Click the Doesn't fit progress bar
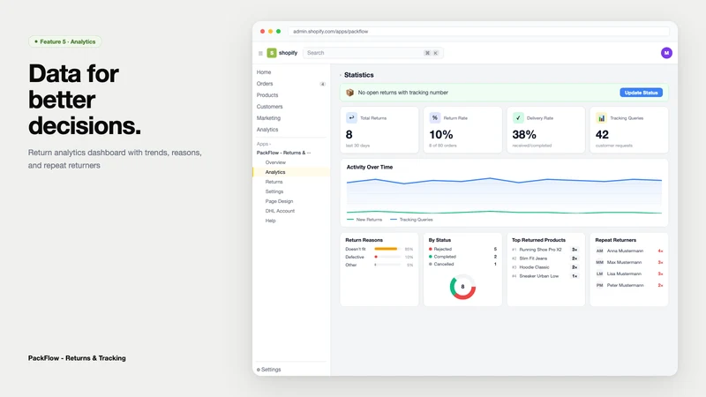Viewport: 706px width, 397px height. pyautogui.click(x=387, y=249)
